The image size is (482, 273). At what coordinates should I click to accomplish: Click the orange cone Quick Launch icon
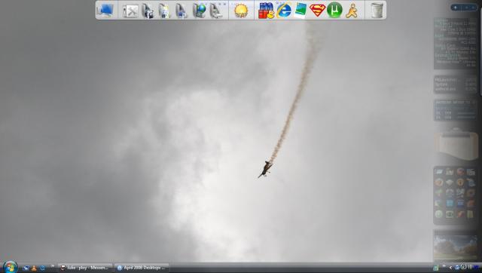pyautogui.click(x=34, y=268)
